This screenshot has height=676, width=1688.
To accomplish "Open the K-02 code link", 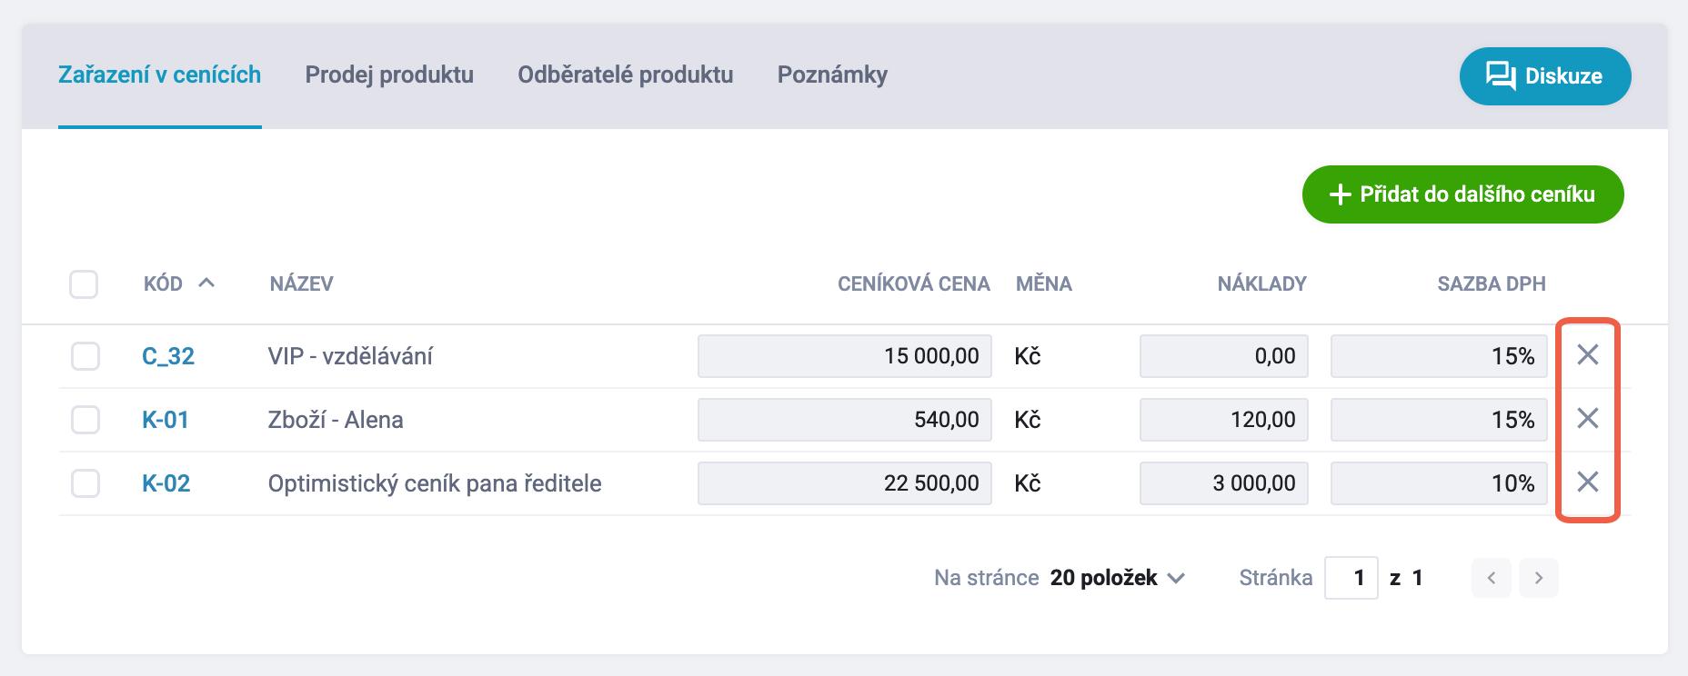I will pos(166,483).
